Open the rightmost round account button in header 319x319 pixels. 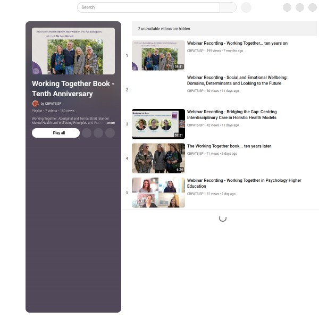(x=313, y=7)
